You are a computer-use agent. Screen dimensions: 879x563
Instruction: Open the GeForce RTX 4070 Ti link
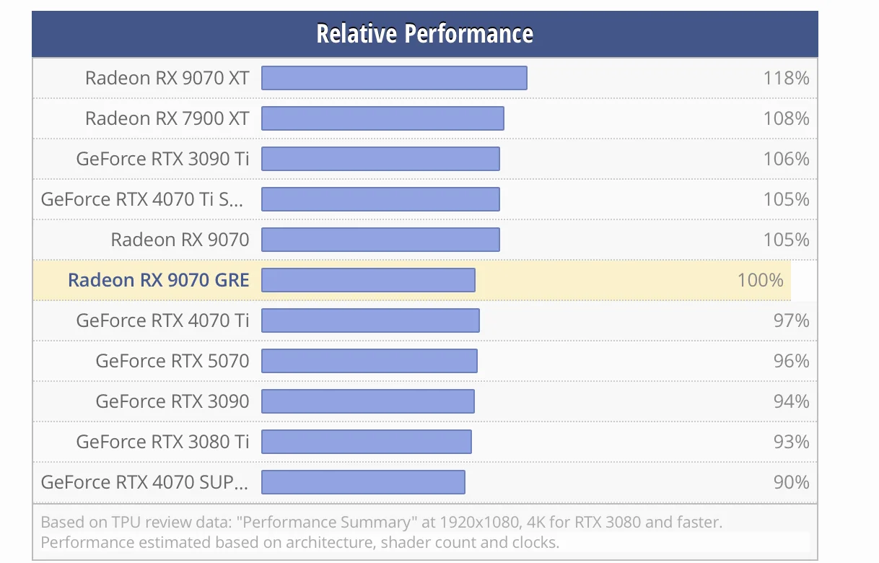click(x=162, y=320)
